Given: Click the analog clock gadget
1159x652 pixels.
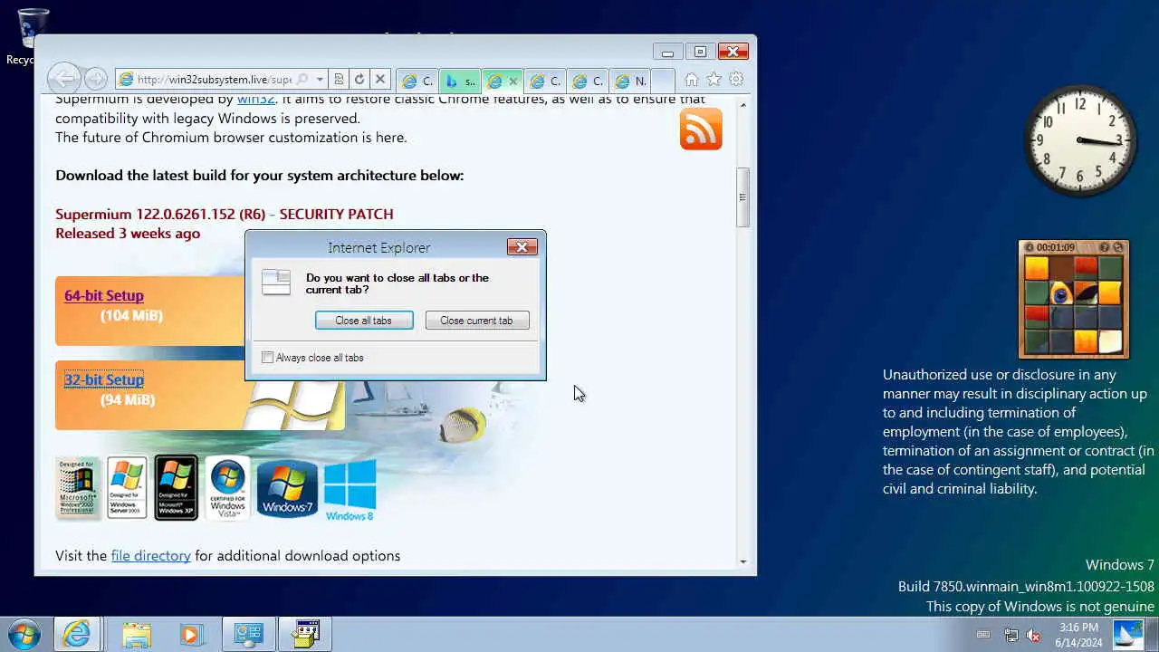Looking at the screenshot, I should (1080, 141).
